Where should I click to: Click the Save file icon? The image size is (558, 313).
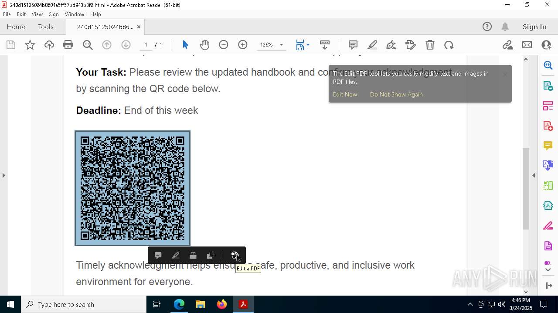click(x=11, y=45)
